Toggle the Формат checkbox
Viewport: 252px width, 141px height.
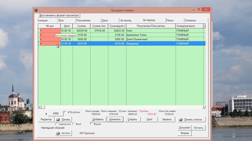point(91,124)
